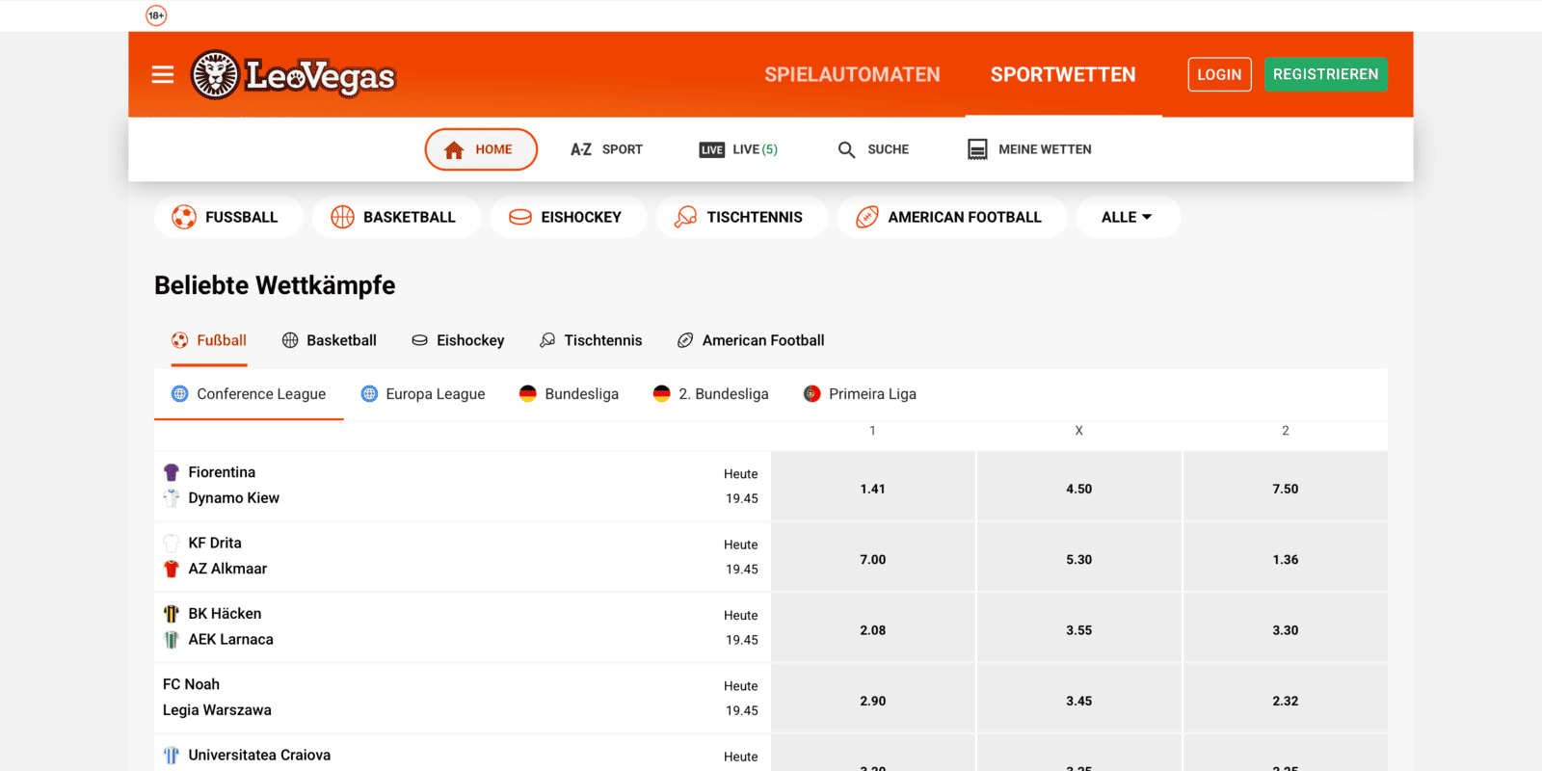Open MEINE WETTEN navigation item
This screenshot has height=771, width=1542.
coord(1029,149)
